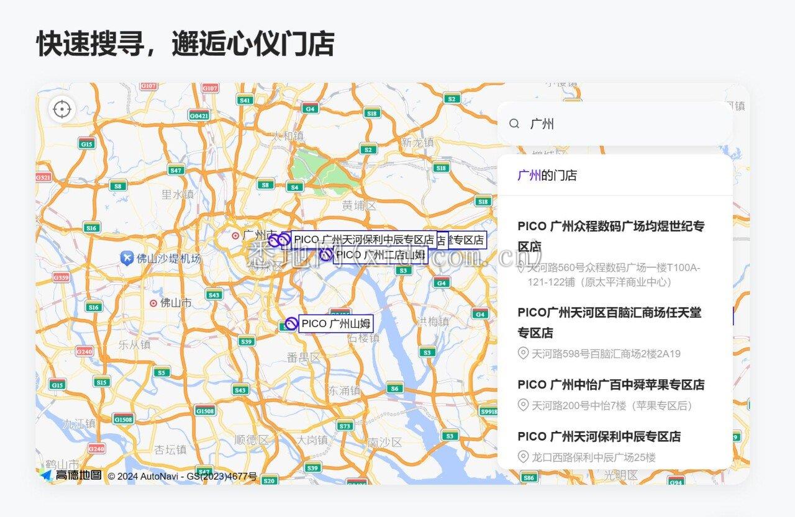This screenshot has height=517, width=795.
Task: Click map label PICO 广州山姆
Action: click(335, 323)
